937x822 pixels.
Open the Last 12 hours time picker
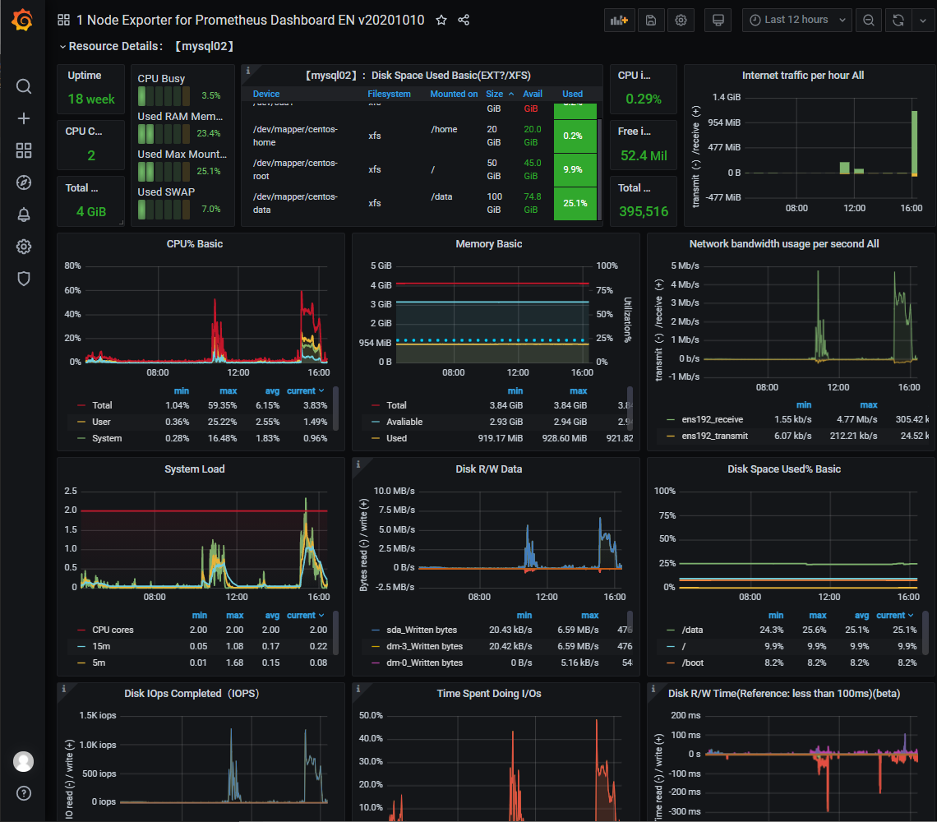point(796,20)
